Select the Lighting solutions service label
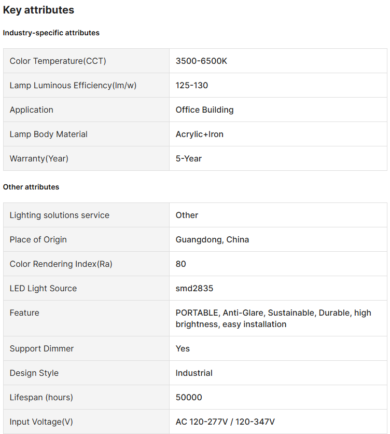The image size is (390, 434). [x=59, y=215]
